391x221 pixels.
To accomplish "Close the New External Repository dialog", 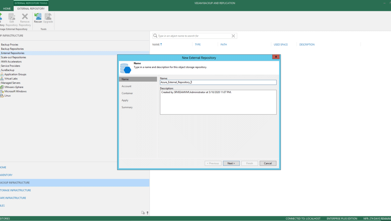I will pos(276,57).
